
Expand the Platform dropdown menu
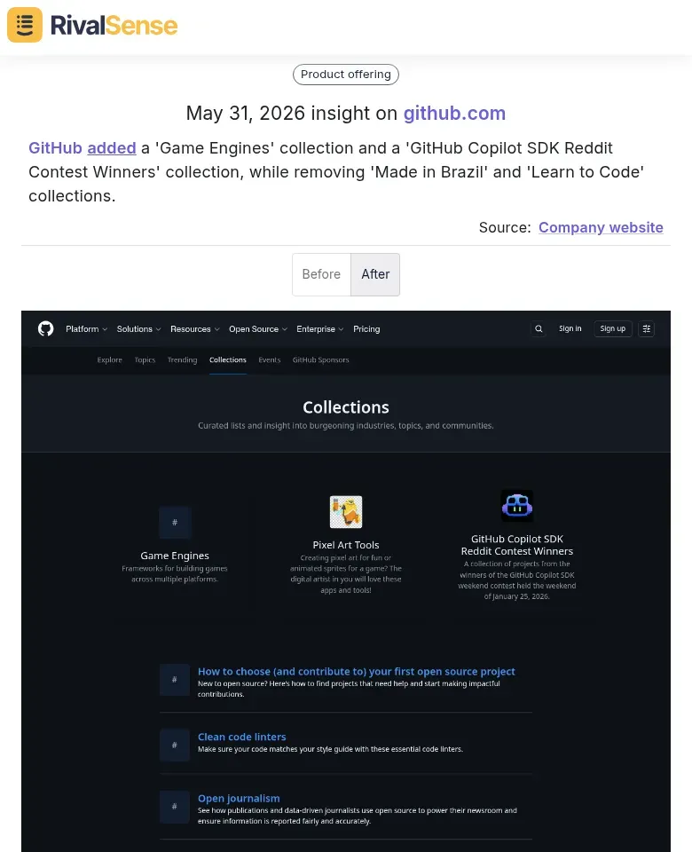click(x=86, y=328)
